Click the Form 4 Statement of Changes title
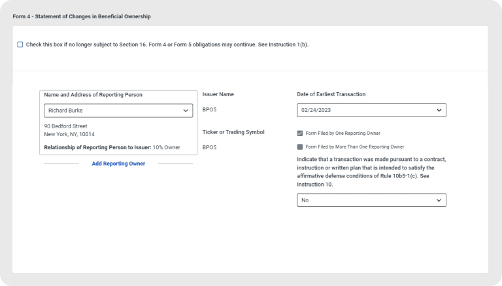 [82, 16]
